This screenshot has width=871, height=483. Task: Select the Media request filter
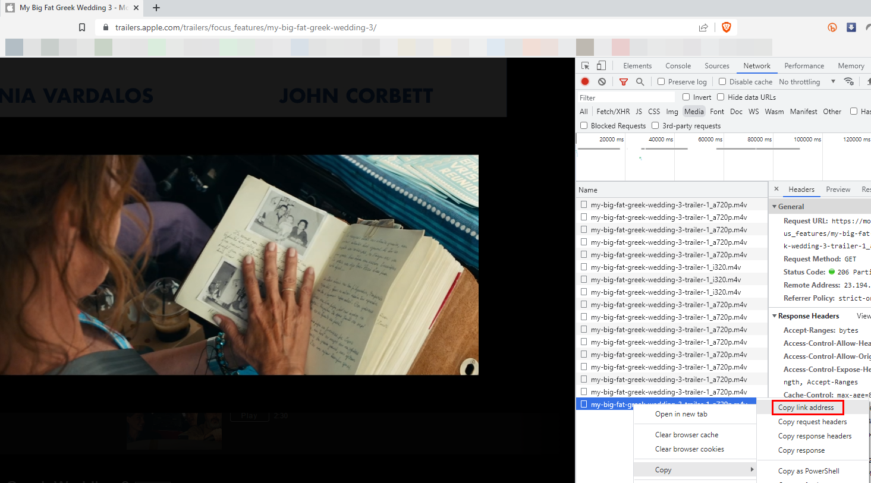694,112
